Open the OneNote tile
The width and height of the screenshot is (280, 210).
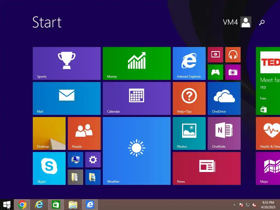224,133
